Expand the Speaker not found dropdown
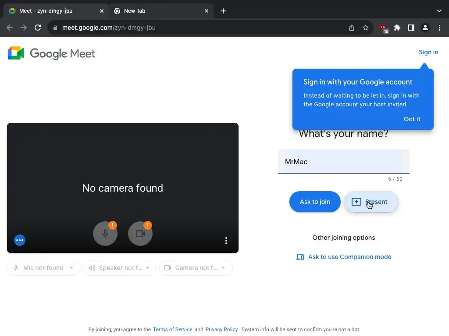 [x=119, y=268]
